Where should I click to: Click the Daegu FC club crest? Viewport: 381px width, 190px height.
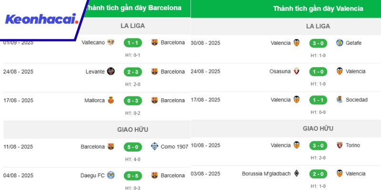tap(111, 175)
